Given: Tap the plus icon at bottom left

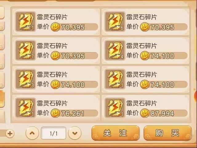Looking at the screenshot, I should [x=10, y=134].
